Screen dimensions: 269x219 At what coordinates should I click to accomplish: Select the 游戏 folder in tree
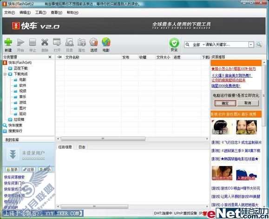tap(23, 102)
